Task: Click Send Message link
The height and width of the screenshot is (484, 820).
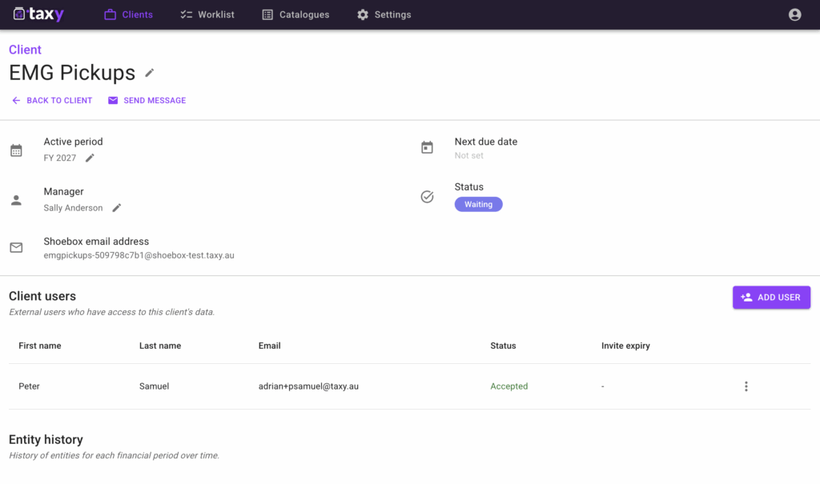Action: pos(147,101)
